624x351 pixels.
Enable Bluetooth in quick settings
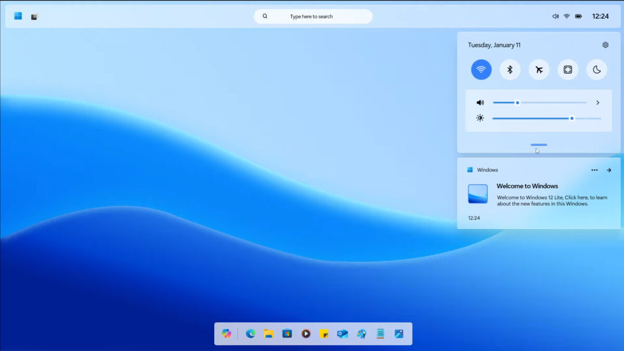(510, 69)
